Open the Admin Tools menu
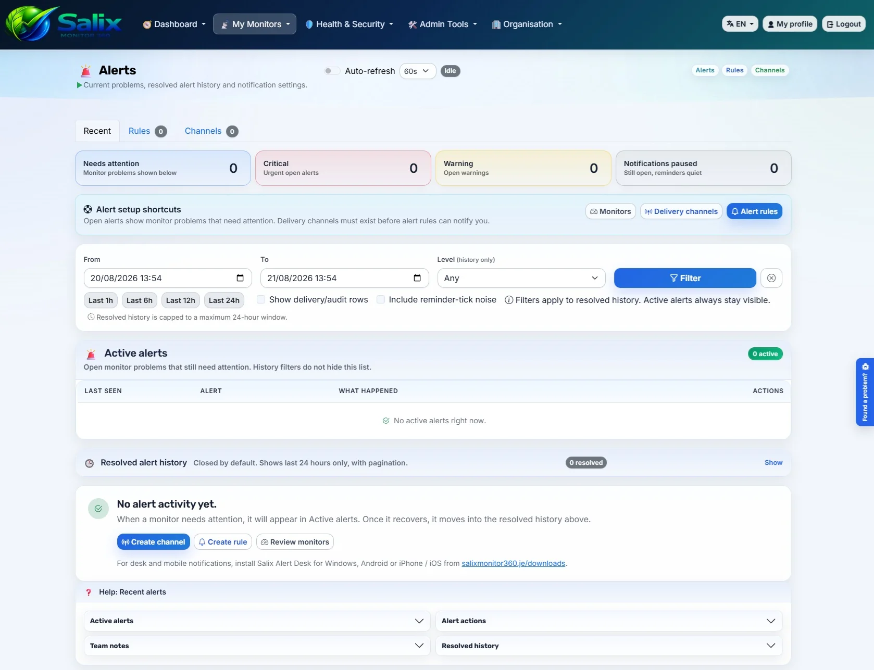This screenshot has height=670, width=874. (x=442, y=24)
